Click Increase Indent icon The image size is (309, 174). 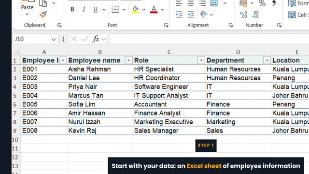pos(191,14)
